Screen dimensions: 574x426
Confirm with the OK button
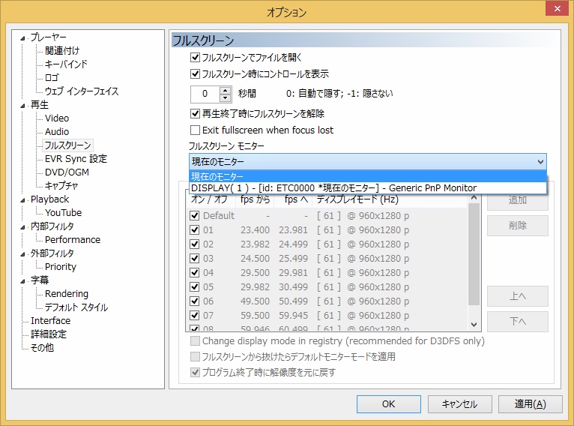388,404
